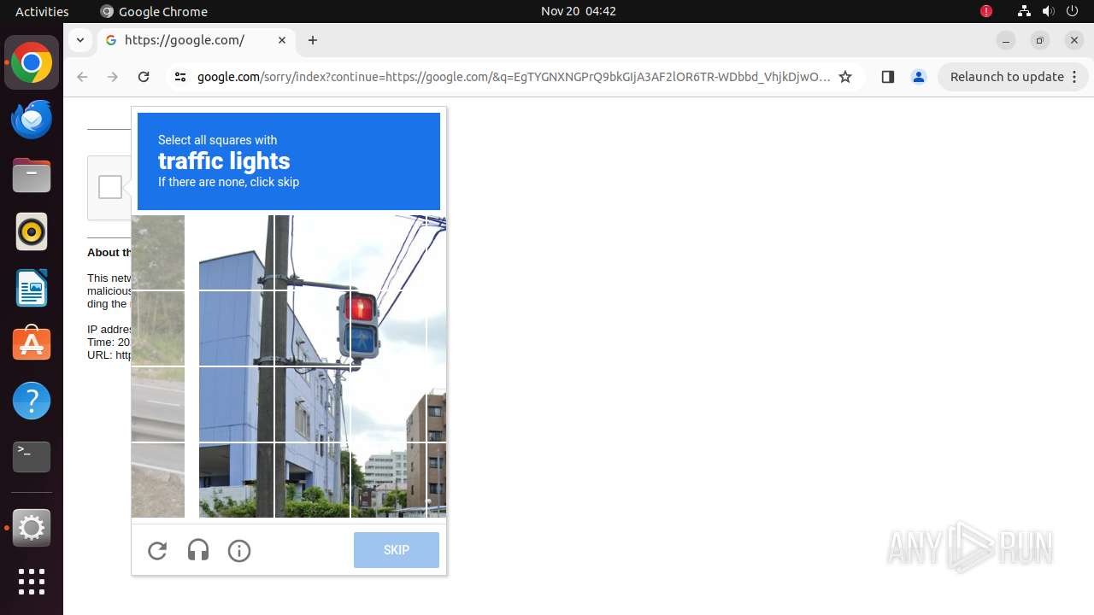Click the browser back arrow
Screen dimensions: 1094x615
point(82,77)
